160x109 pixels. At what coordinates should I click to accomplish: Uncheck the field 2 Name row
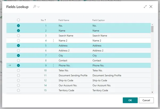[x=18, y=31]
